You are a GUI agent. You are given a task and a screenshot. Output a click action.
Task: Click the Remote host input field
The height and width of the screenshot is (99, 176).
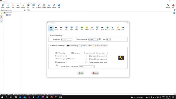coord(66,39)
